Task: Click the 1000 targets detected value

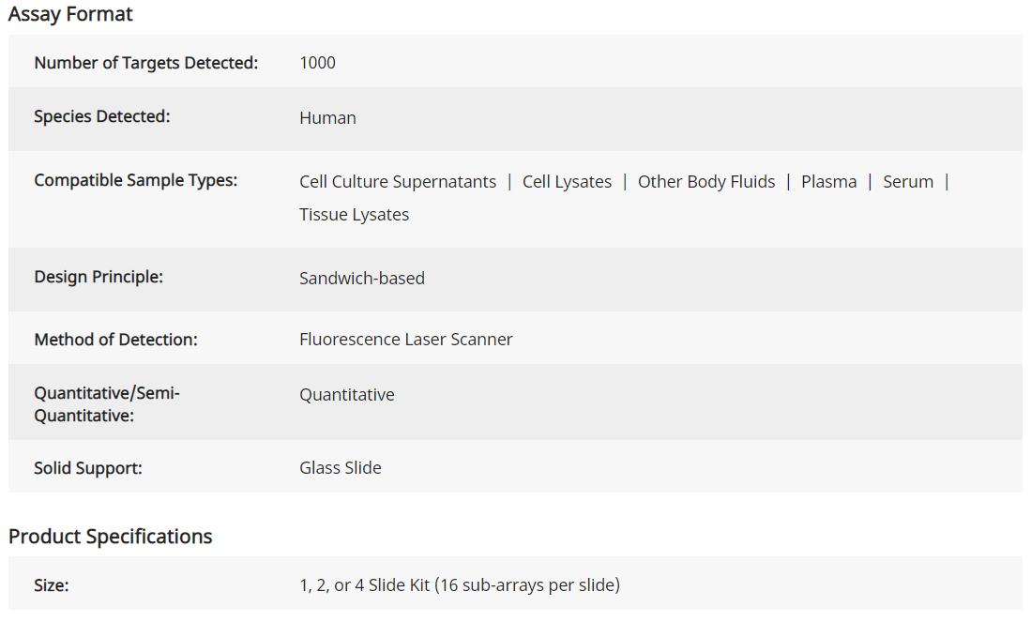Action: pos(317,63)
